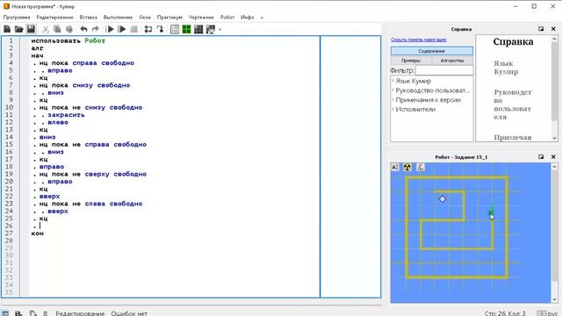Undock the Робот panel
This screenshot has width=562, height=316.
click(541, 157)
